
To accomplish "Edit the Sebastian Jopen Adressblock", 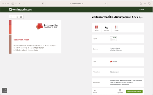I will click(118, 72).
